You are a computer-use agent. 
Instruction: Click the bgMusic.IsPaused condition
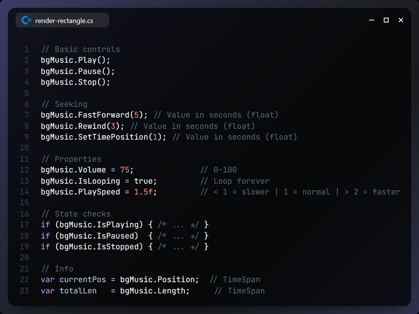97,236
